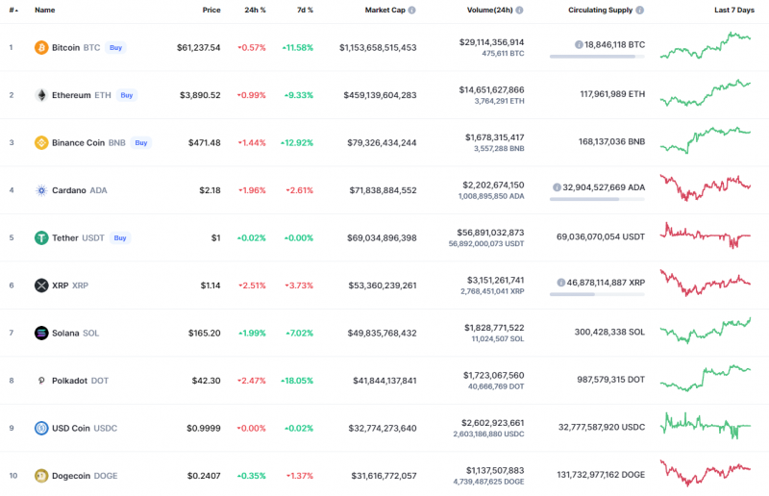769x496 pixels.
Task: Click the Tether green logo icon
Action: [x=41, y=238]
